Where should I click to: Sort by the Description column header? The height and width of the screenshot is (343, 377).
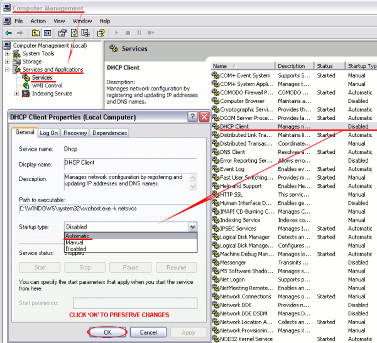tap(295, 66)
